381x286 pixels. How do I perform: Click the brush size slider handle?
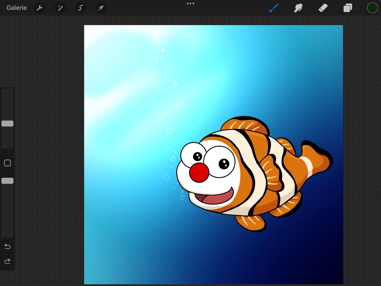(x=7, y=123)
